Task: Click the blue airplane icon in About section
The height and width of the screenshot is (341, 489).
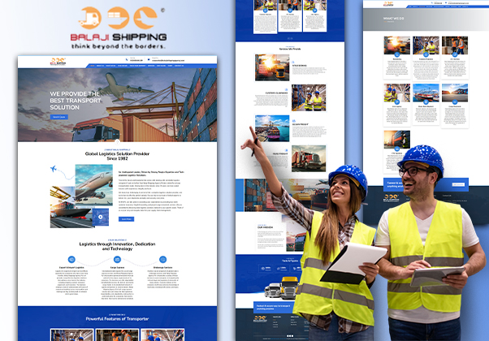Action: [x=54, y=169]
